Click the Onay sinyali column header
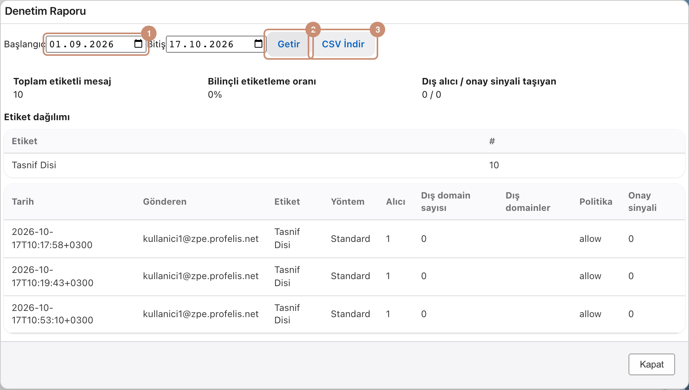The image size is (689, 390). (642, 202)
